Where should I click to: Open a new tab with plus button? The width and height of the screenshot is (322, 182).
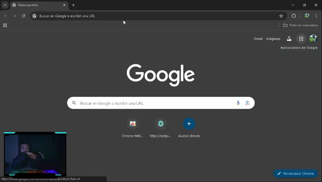73,5
